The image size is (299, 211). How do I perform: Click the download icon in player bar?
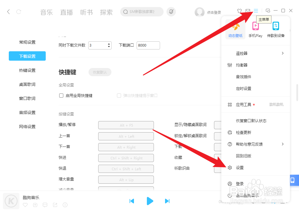pos(35,205)
